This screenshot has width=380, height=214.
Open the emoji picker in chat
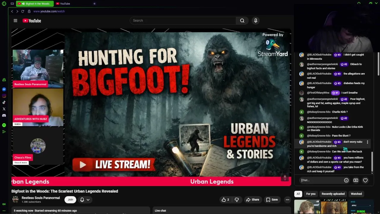tap(346, 180)
